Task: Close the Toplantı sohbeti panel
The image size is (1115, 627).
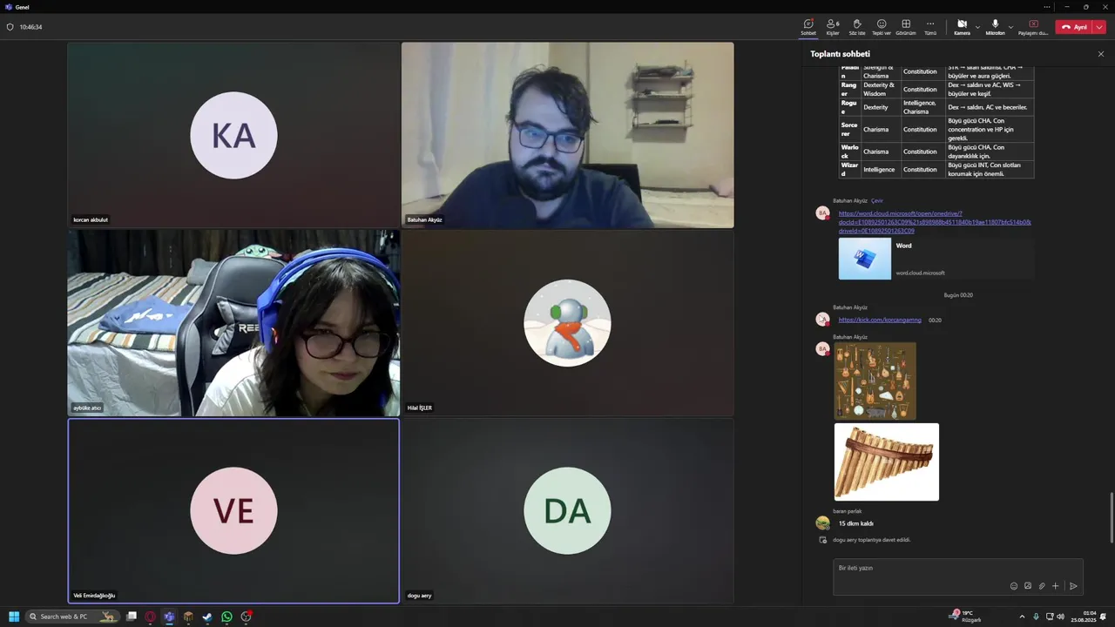Action: point(1100,54)
